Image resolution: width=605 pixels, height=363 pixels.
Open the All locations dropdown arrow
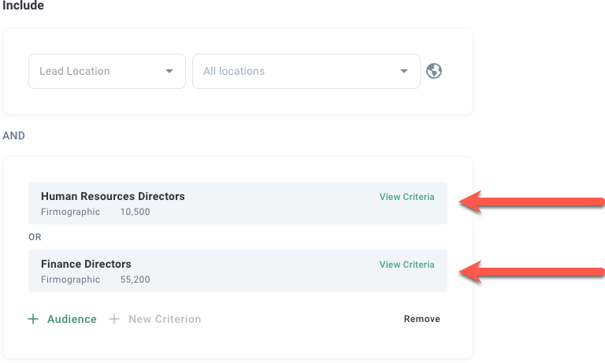click(404, 71)
